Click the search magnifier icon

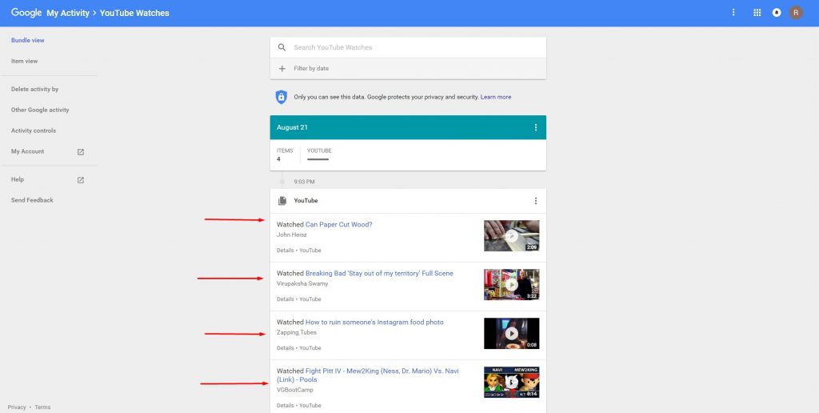pos(282,47)
